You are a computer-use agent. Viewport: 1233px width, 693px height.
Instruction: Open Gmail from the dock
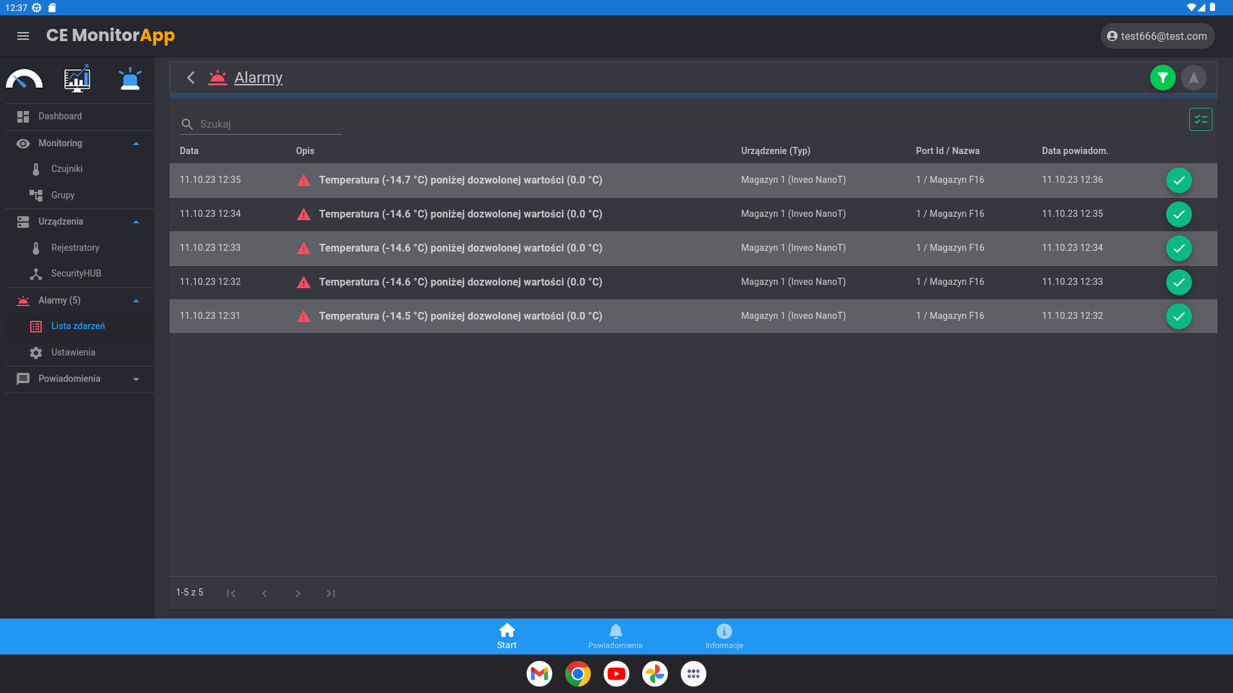point(539,674)
